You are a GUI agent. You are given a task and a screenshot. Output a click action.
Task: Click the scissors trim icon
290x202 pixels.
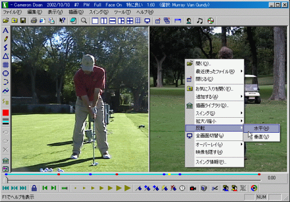(x=215, y=188)
